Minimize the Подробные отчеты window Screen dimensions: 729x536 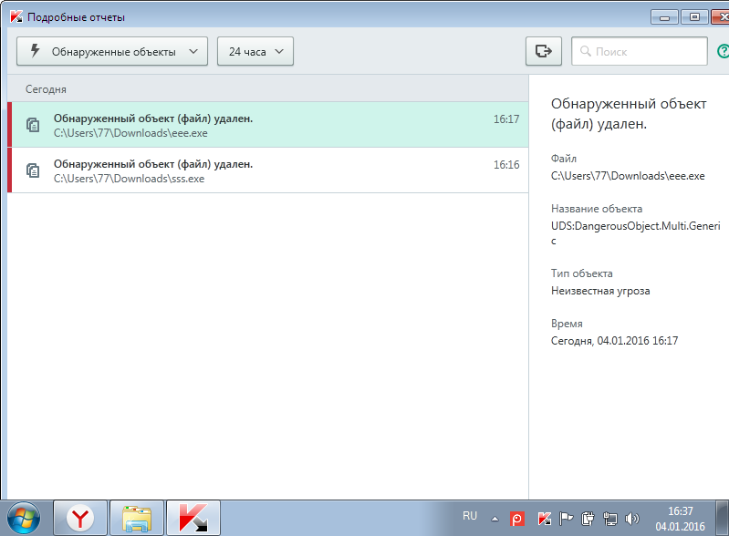(x=665, y=17)
